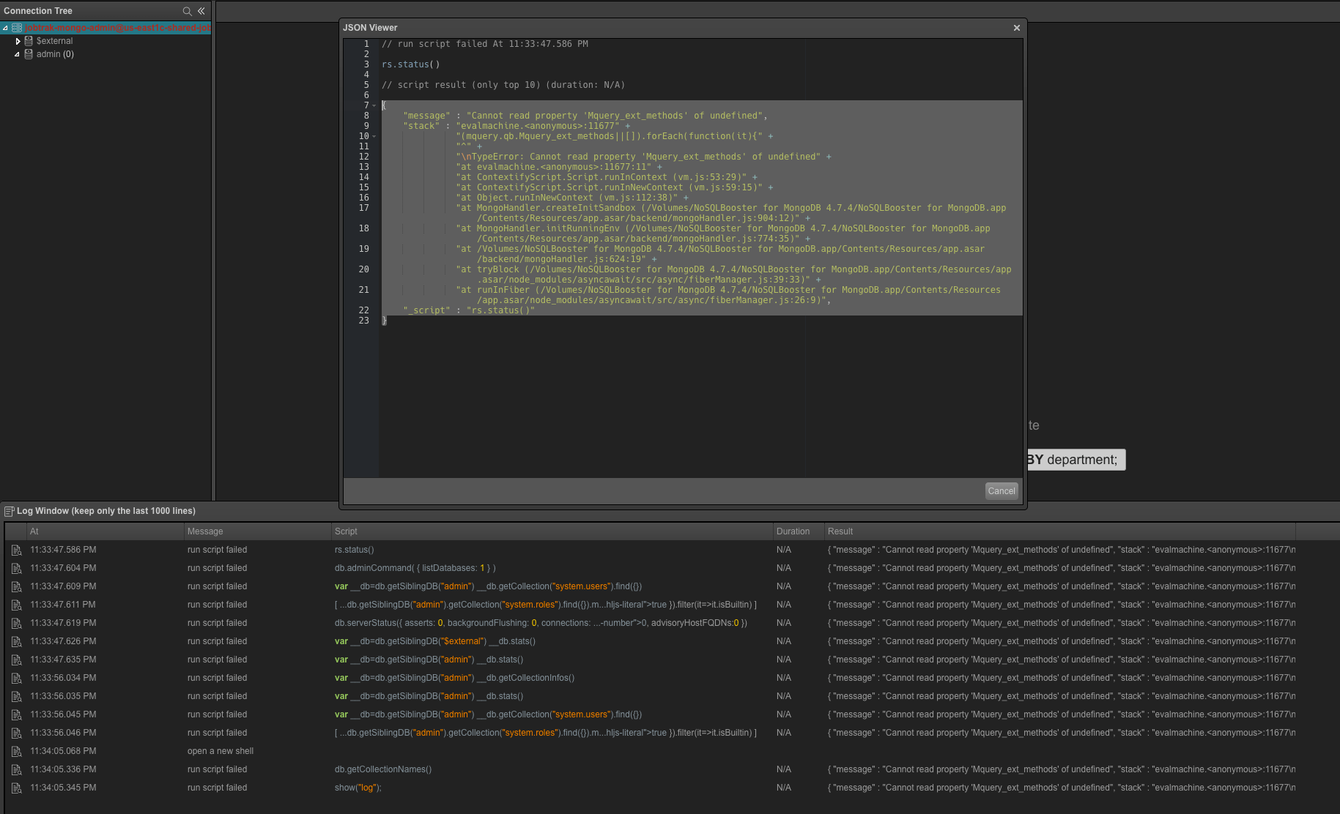1340x814 pixels.
Task: Click the database icon next to admin (0)
Action: (27, 53)
